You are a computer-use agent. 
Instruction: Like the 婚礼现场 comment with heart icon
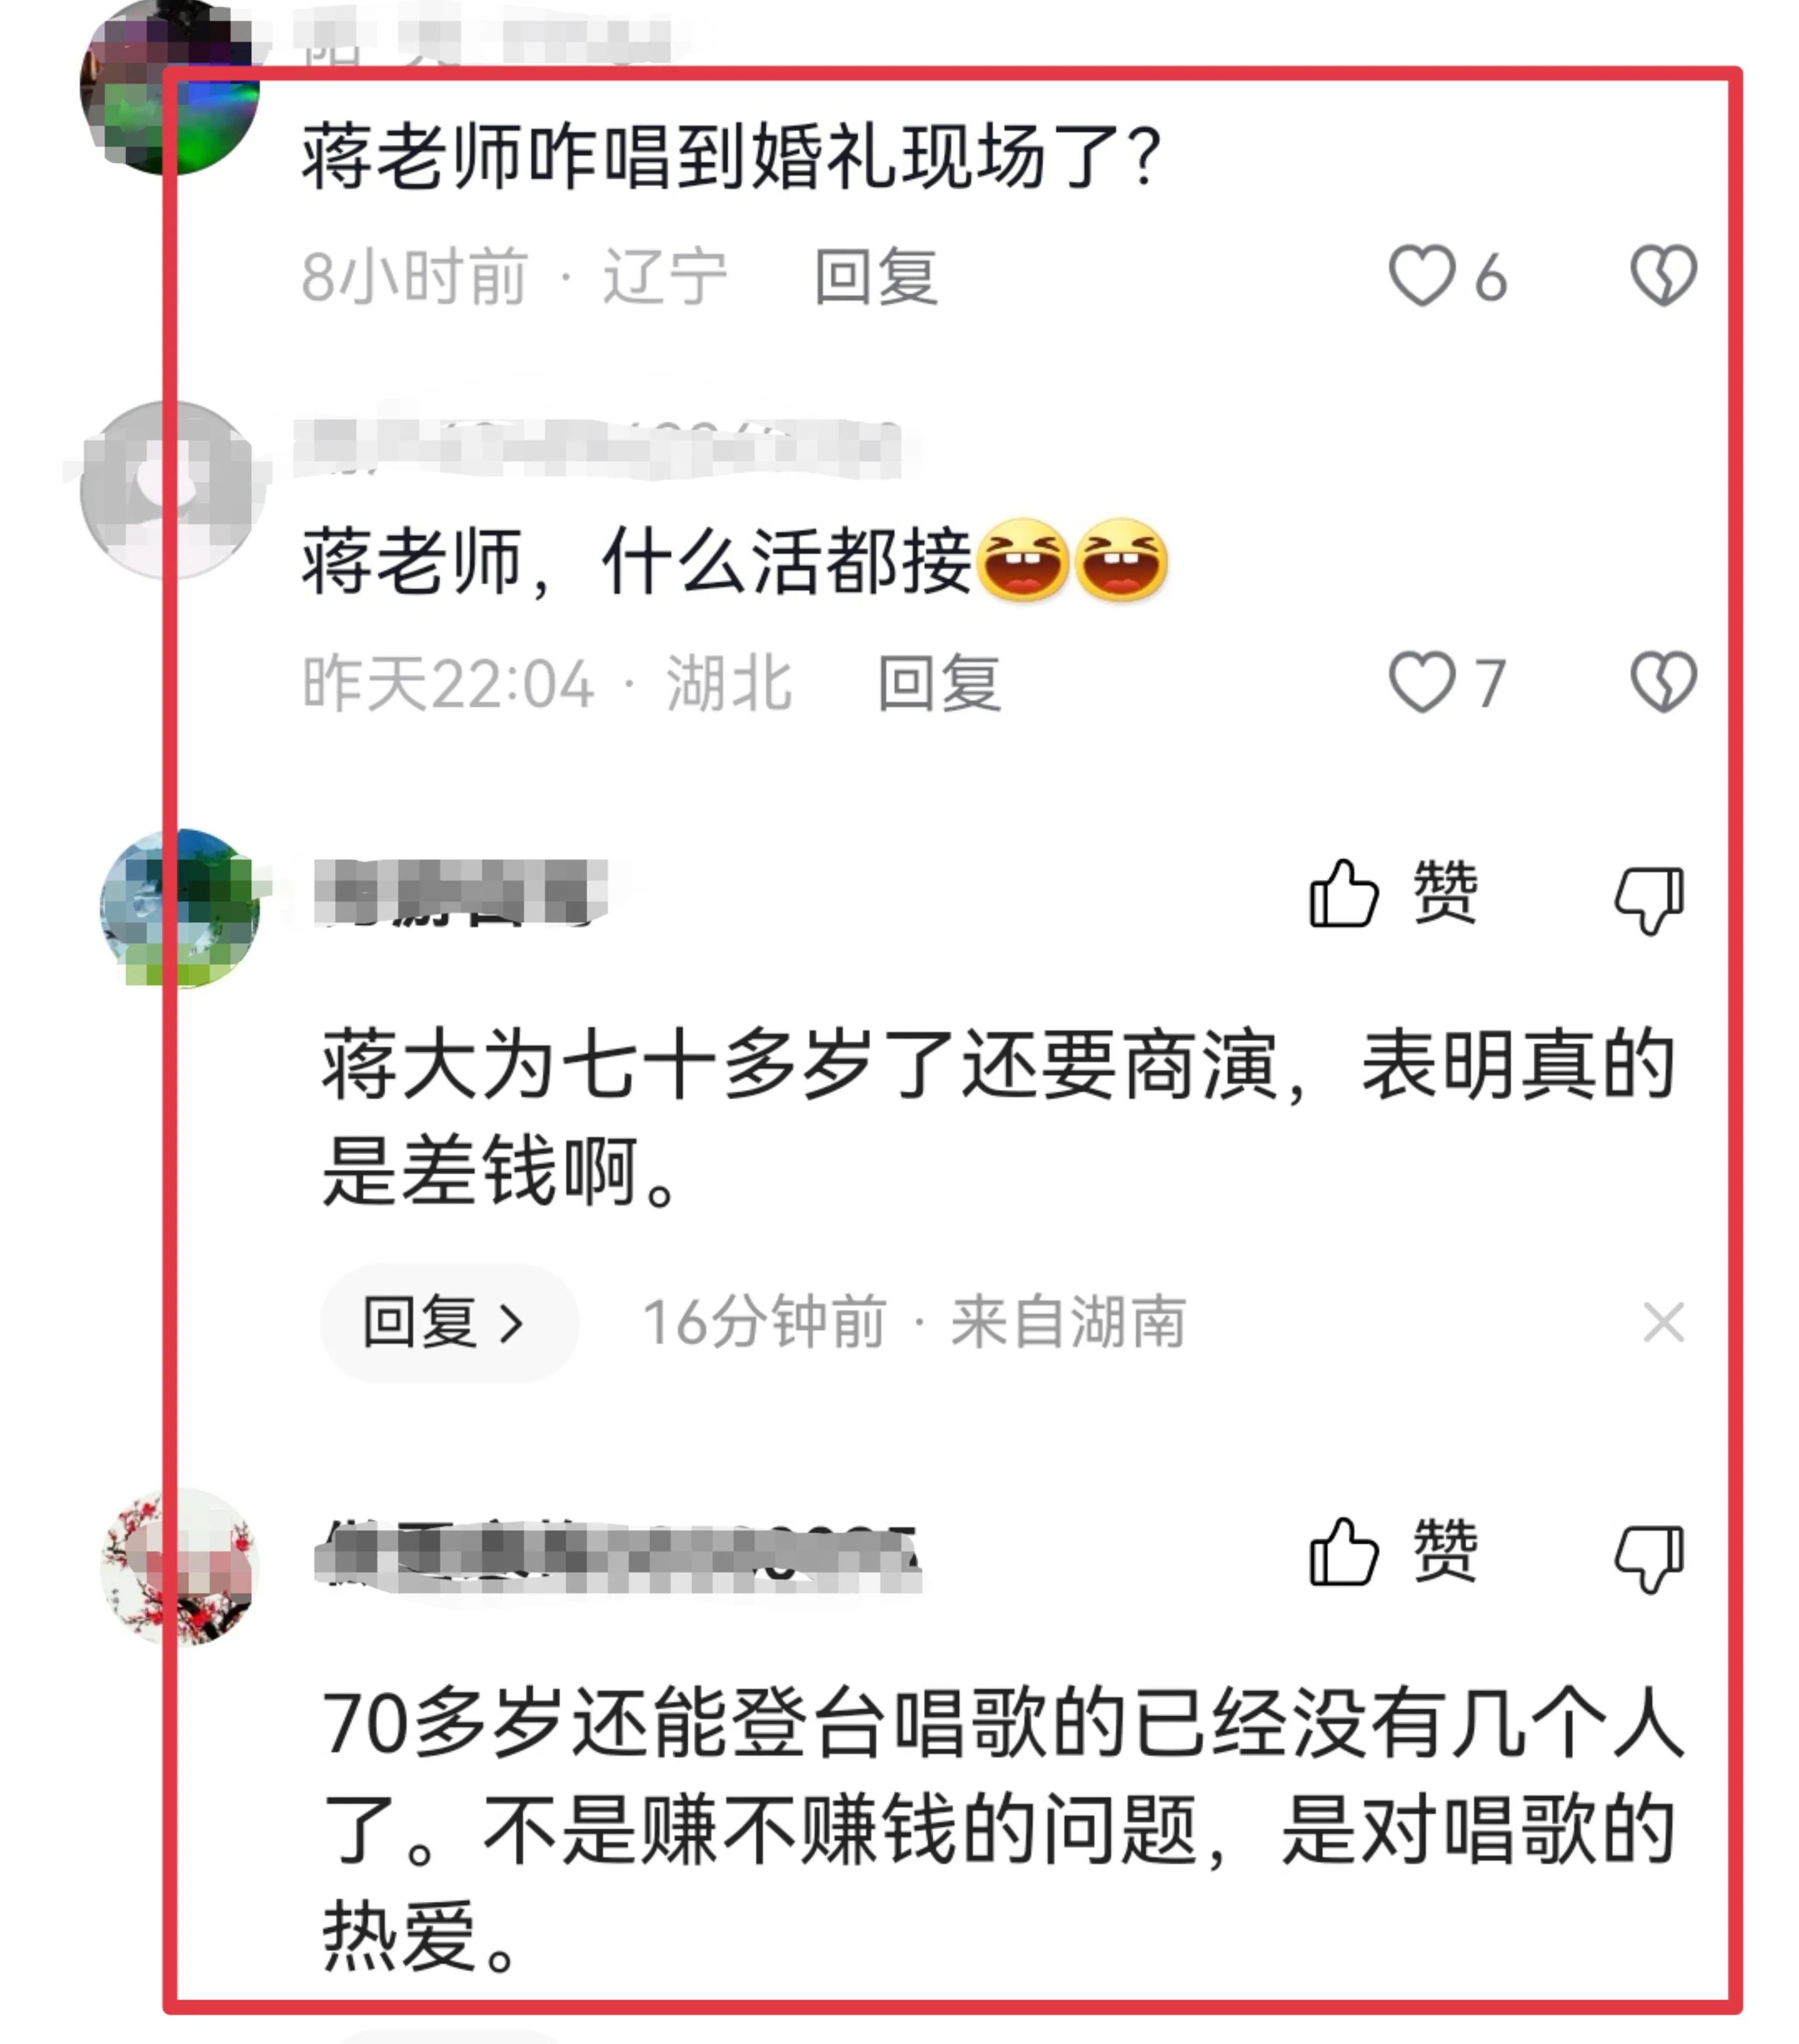click(1422, 275)
